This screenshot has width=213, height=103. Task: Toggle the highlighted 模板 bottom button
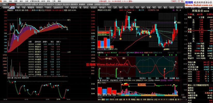(103, 99)
